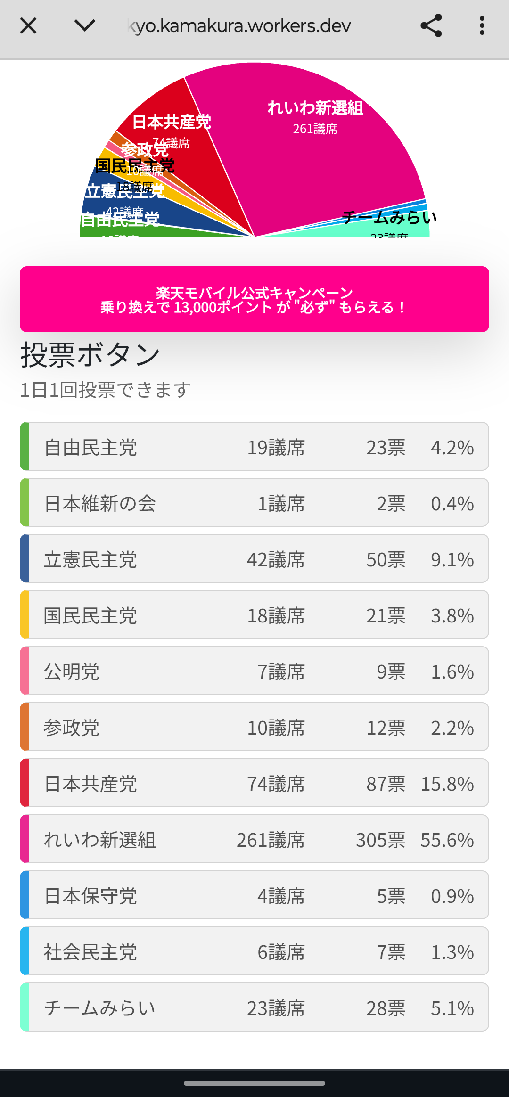Vote for 日本保守党
The height and width of the screenshot is (1097, 509).
click(254, 895)
